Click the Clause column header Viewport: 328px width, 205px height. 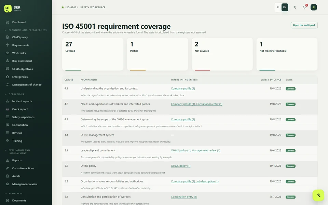(x=69, y=80)
